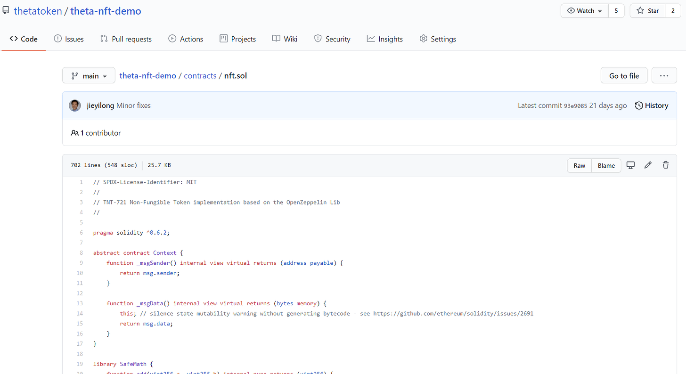Open the Wiki tab
The image size is (686, 374).
285,39
